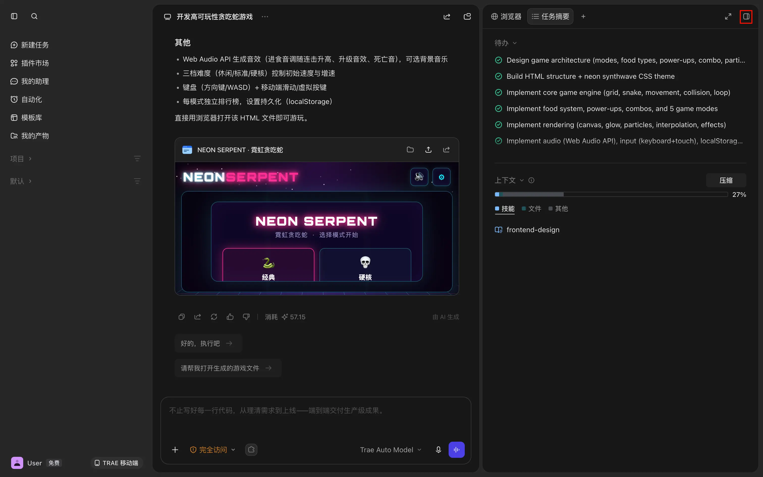Image resolution: width=763 pixels, height=477 pixels.
Task: Mute sound in the game preview
Action: point(419,177)
